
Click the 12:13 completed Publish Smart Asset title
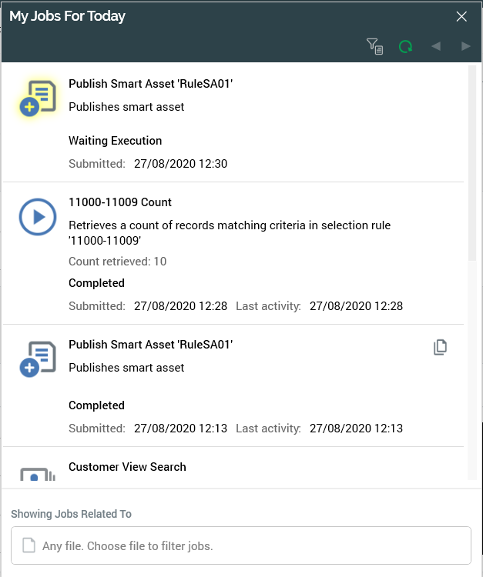(150, 345)
